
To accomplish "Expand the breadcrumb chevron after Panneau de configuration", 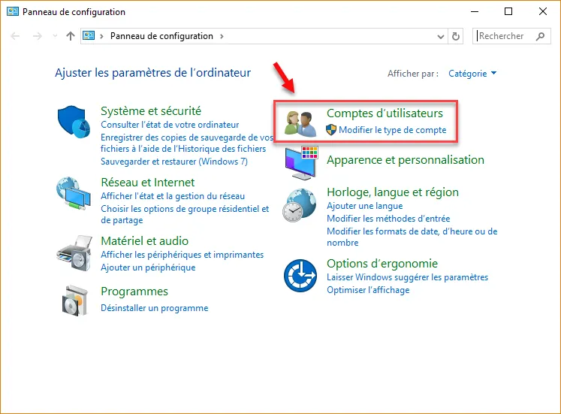I will [x=222, y=36].
